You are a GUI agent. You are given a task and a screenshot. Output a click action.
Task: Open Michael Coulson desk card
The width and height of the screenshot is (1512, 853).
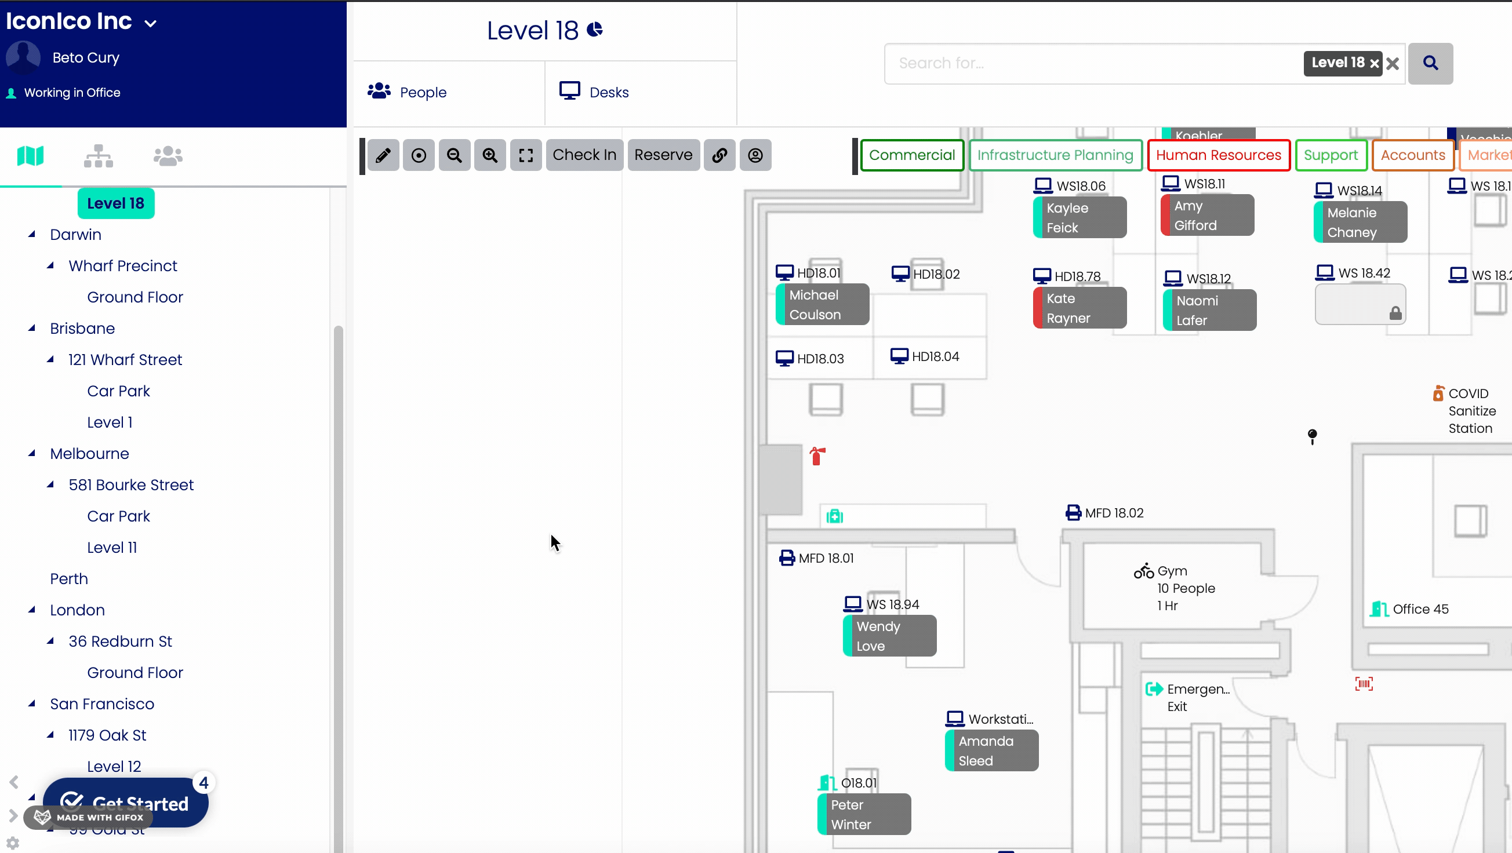tap(822, 304)
